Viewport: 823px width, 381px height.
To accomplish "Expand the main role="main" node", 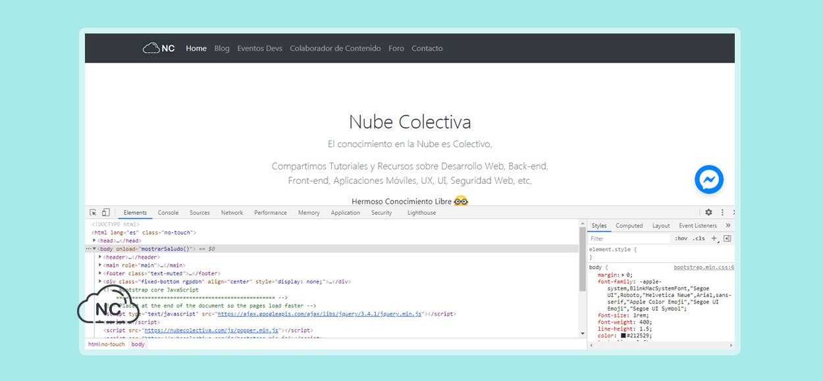I will coord(100,265).
